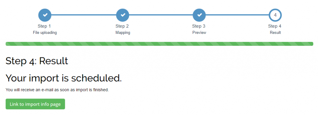Go to the "Mapping" step caption
This screenshot has height=115, width=318.
[123, 32]
